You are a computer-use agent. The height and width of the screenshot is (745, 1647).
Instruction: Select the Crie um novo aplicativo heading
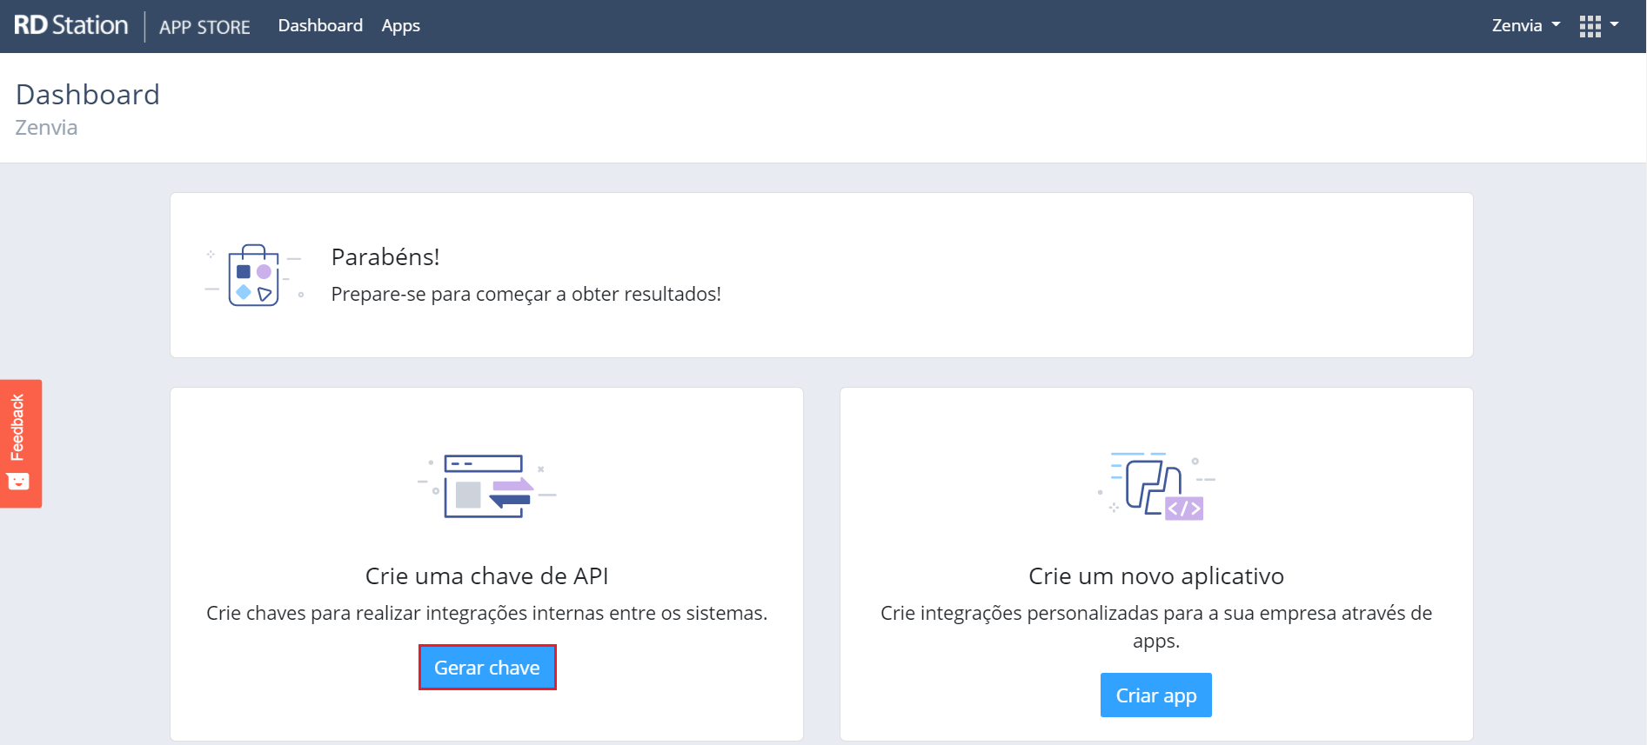(x=1155, y=575)
